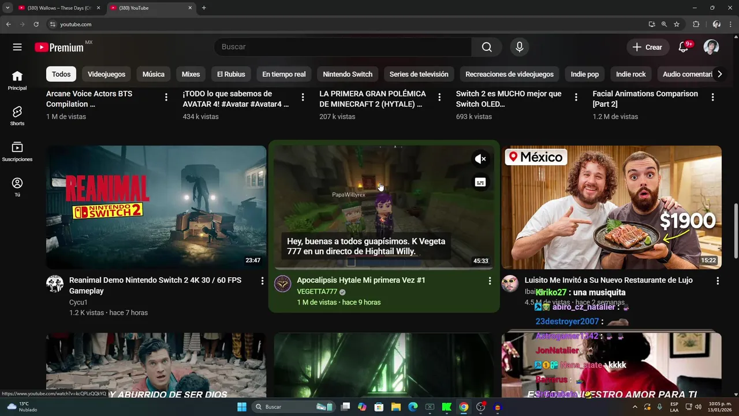The height and width of the screenshot is (416, 739).
Task: Open Reanimal Demo Nintendo Switch 2 title
Action: point(155,285)
